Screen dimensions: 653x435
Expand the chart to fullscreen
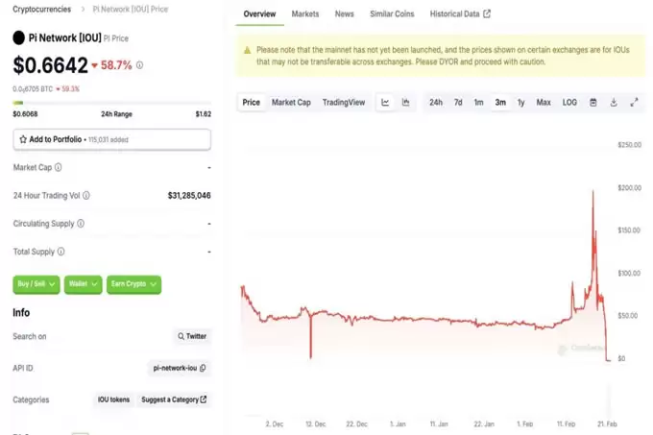pos(634,103)
